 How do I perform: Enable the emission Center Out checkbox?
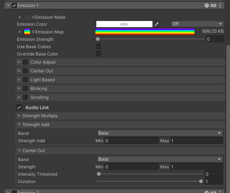point(25,71)
